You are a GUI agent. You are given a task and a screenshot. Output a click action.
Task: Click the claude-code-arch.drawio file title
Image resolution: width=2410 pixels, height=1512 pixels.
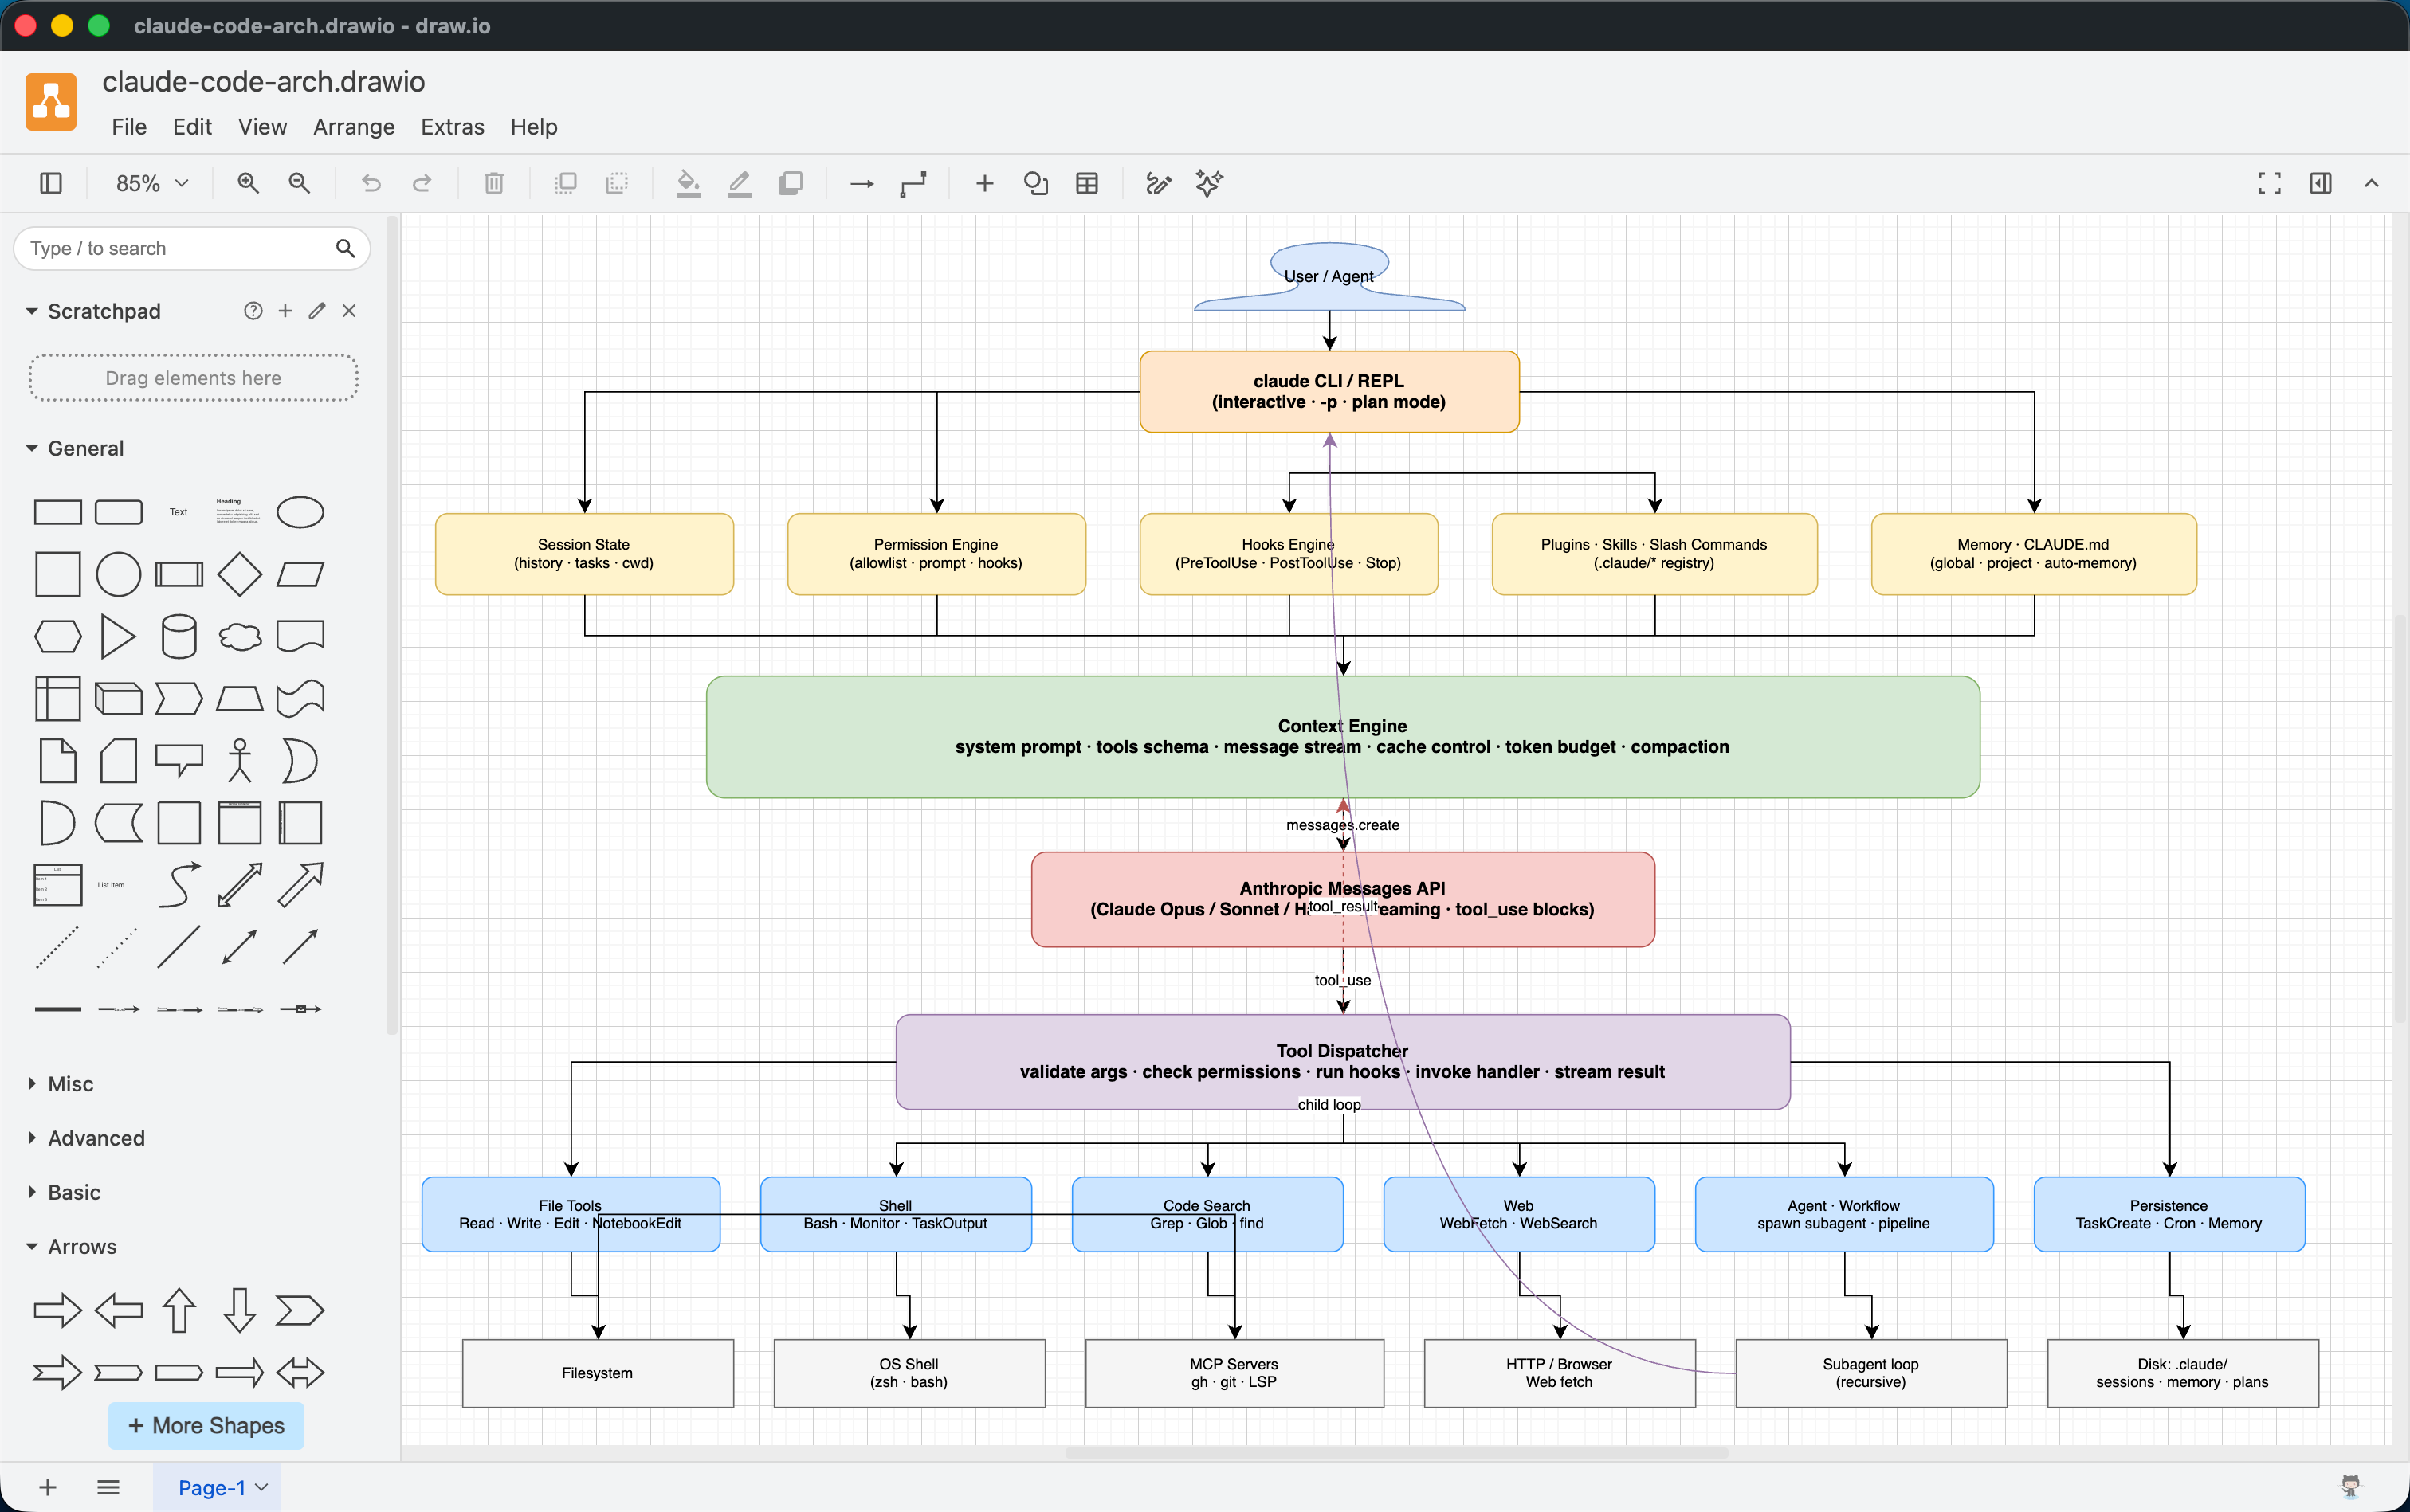pos(263,81)
